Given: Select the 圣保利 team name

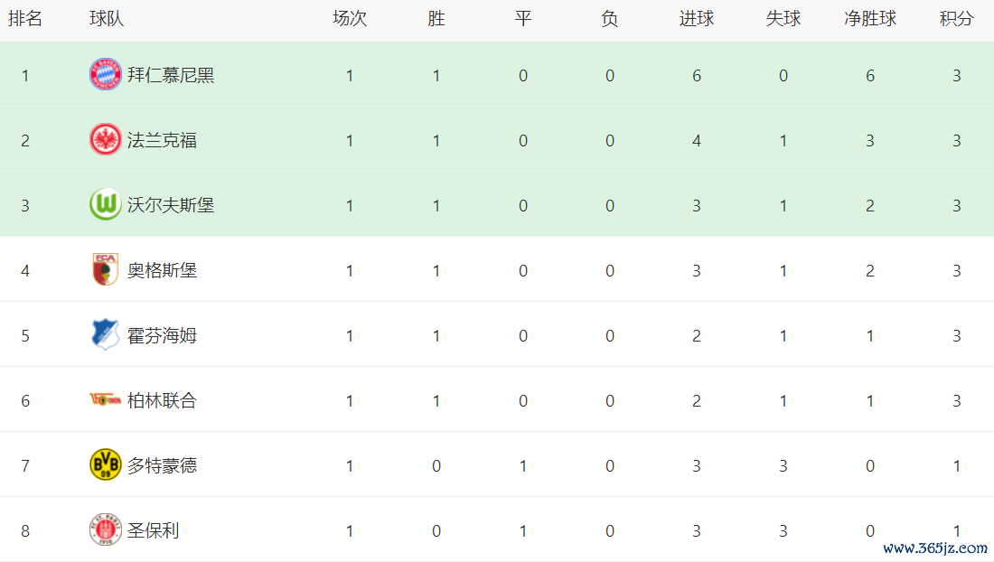Looking at the screenshot, I should click(153, 530).
